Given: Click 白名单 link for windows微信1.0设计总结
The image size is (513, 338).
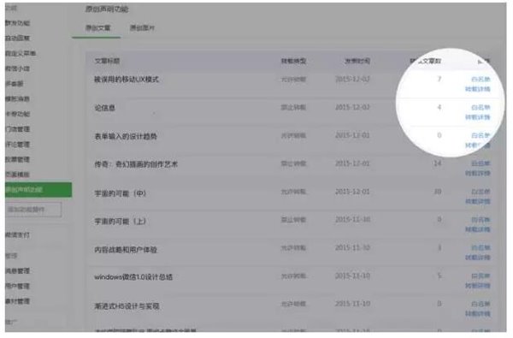Looking at the screenshot, I should 481,276.
